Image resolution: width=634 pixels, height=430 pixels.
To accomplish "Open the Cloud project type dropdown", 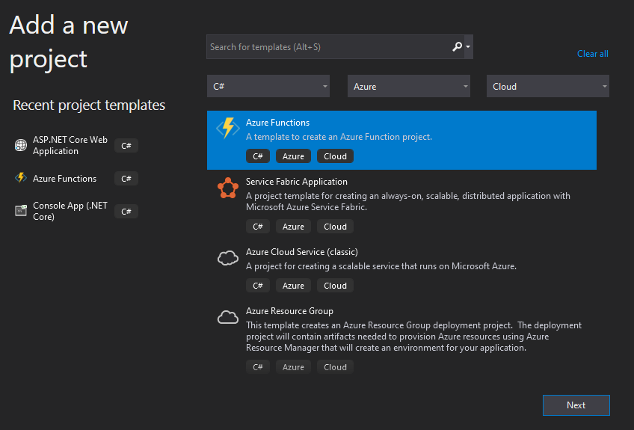I will 548,86.
